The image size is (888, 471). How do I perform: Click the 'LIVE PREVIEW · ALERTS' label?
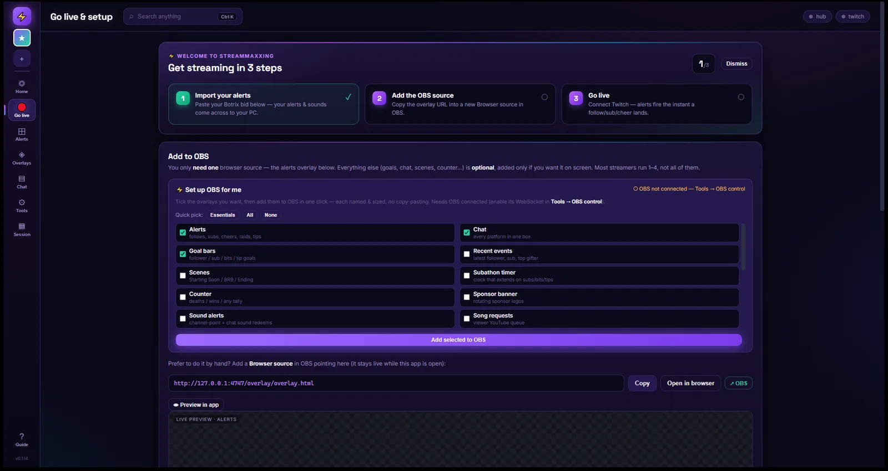(206, 419)
